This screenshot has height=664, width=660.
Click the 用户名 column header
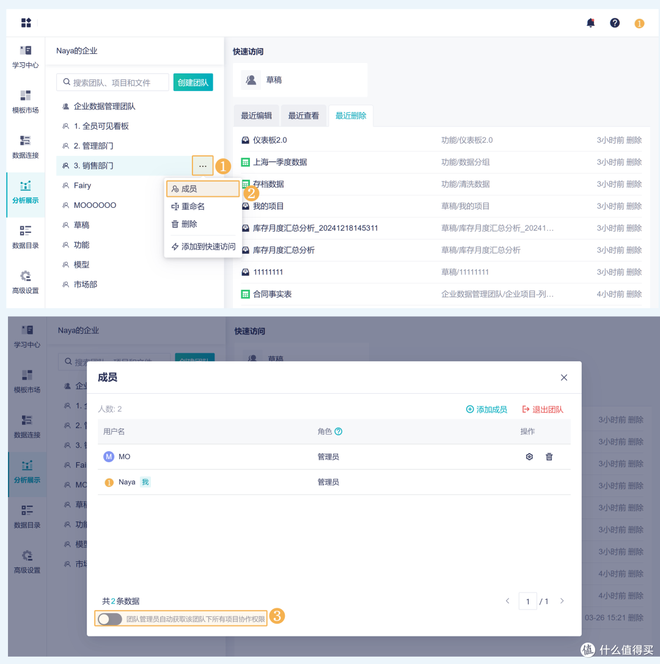(x=114, y=431)
